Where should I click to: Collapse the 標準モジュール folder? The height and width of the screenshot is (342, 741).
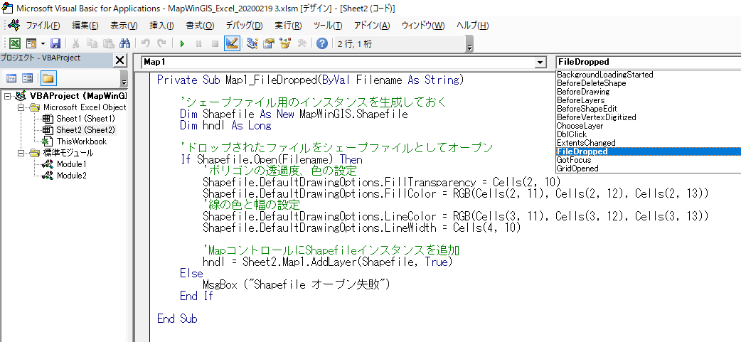[21, 153]
